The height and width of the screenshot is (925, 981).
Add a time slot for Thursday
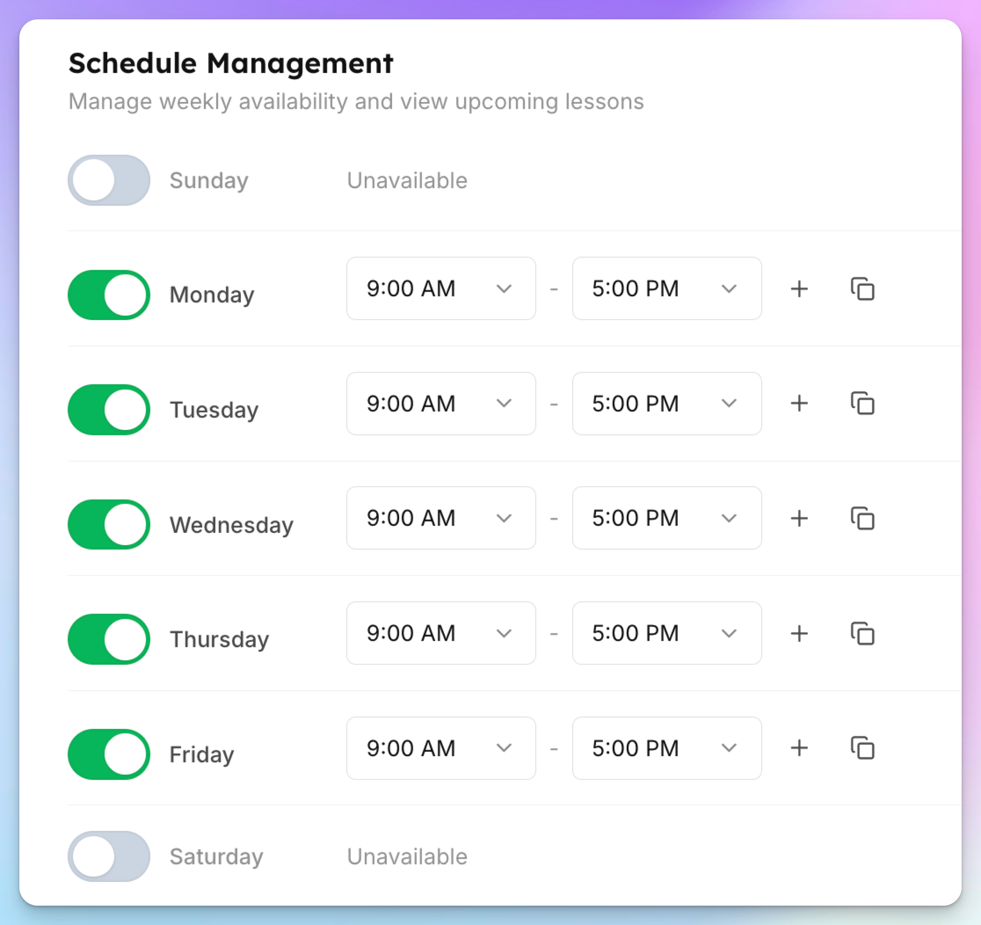point(799,633)
